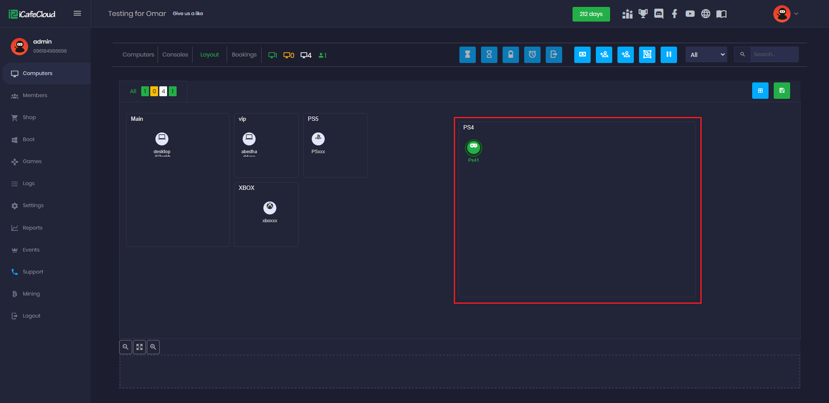Viewport: 829px width, 403px height.
Task: Click the Search input field
Action: coord(774,55)
